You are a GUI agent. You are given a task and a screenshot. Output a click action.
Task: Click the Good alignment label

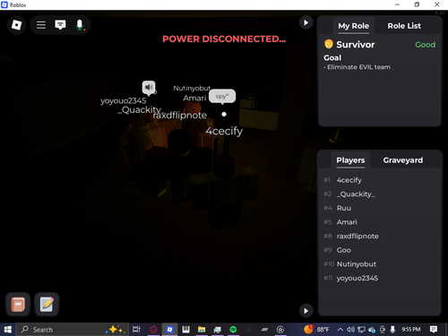[425, 45]
